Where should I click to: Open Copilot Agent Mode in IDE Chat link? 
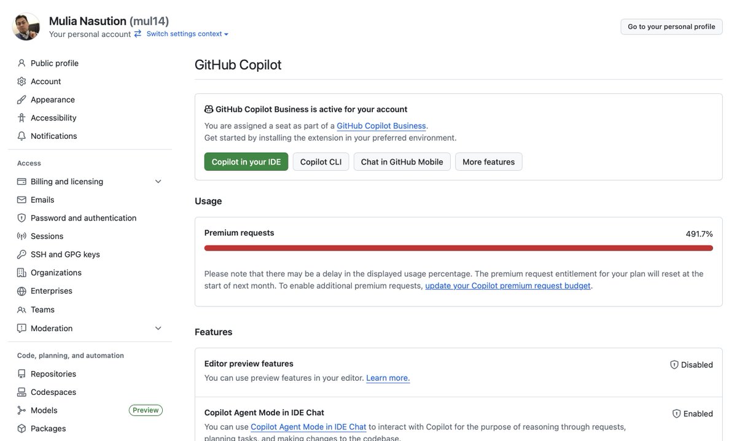tap(308, 427)
